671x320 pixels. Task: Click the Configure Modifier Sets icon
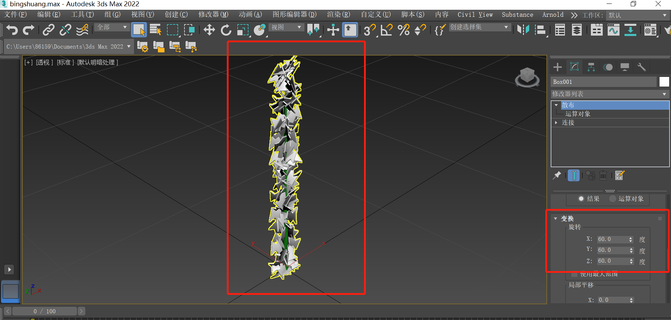[x=620, y=175]
